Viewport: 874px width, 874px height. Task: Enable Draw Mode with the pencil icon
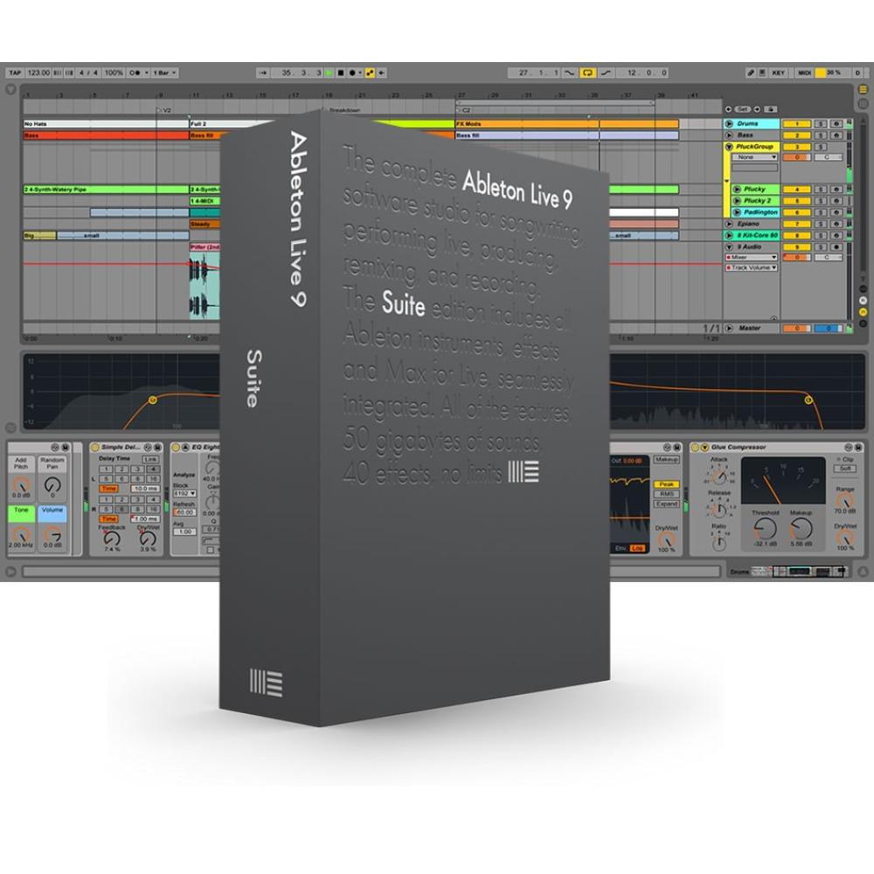[x=750, y=73]
